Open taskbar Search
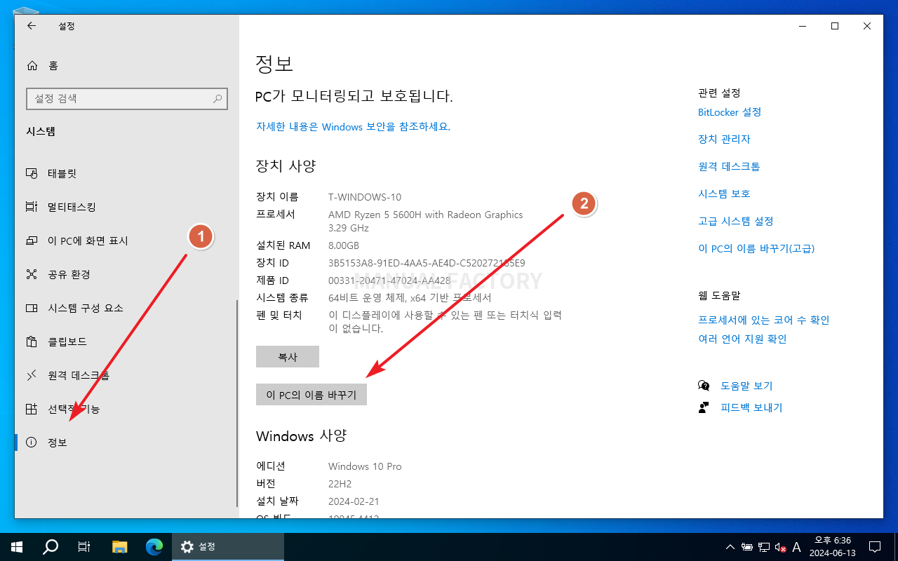The image size is (898, 561). pyautogui.click(x=51, y=547)
